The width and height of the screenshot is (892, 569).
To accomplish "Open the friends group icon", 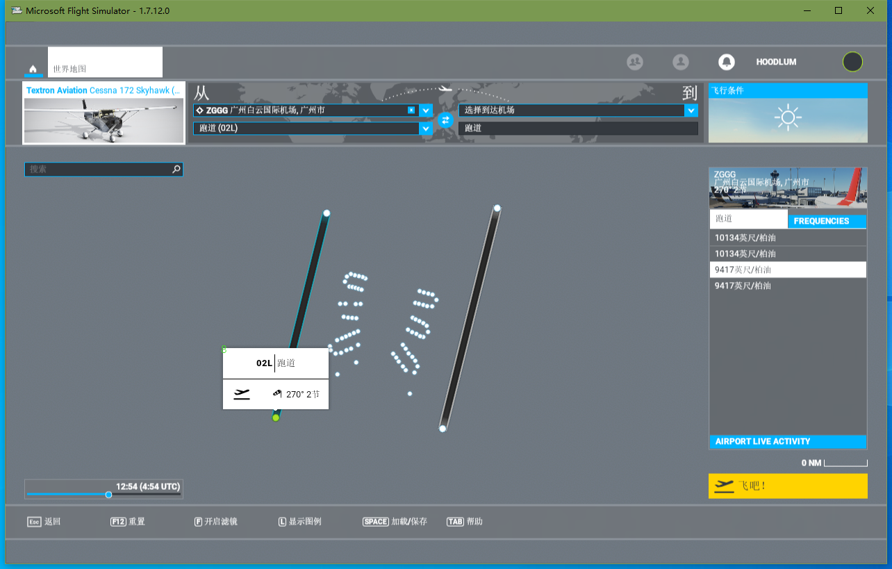I will coord(635,62).
